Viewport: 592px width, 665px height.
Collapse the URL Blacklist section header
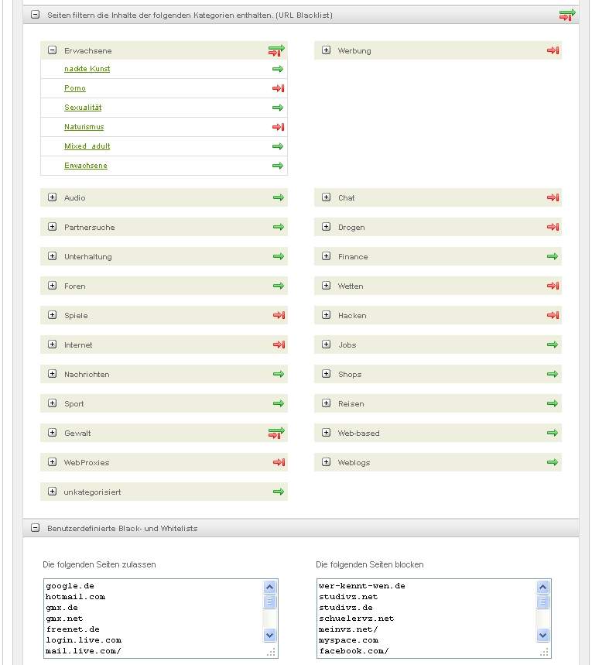coord(35,15)
